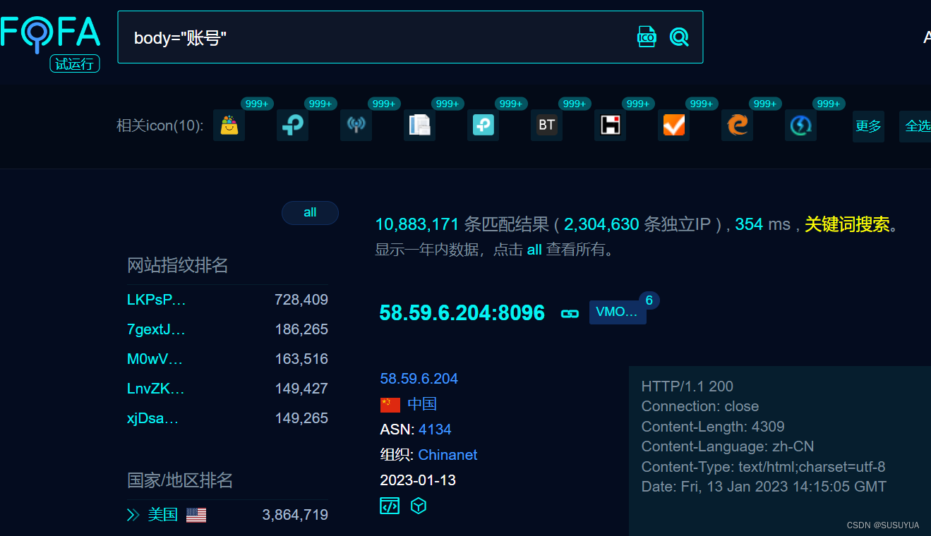Click the number 6 badge on the VMO tag

649,300
